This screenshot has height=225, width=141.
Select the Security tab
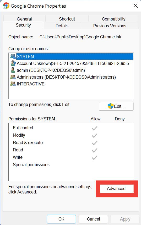point(23,25)
